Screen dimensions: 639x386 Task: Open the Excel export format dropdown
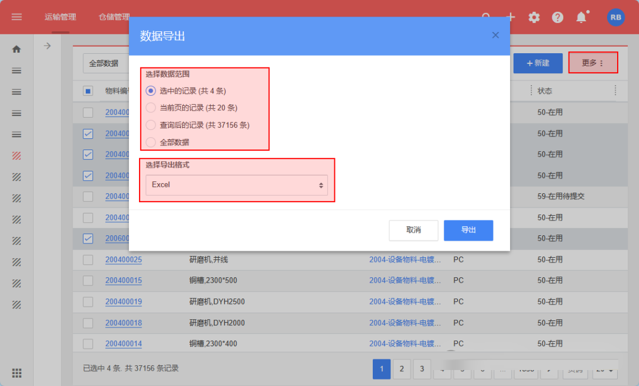(237, 185)
